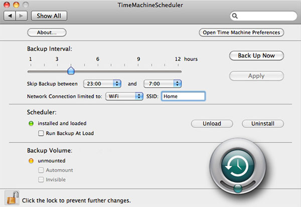The image size is (301, 207).
Task: Open the About... dialog
Action: click(x=47, y=32)
